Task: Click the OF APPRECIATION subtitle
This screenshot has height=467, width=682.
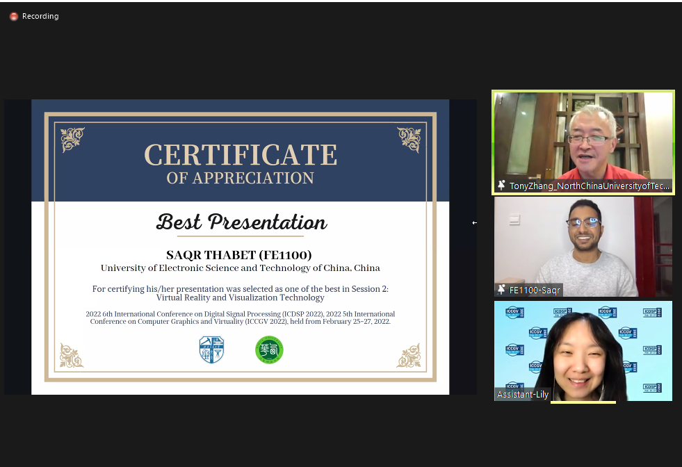Action: point(240,178)
